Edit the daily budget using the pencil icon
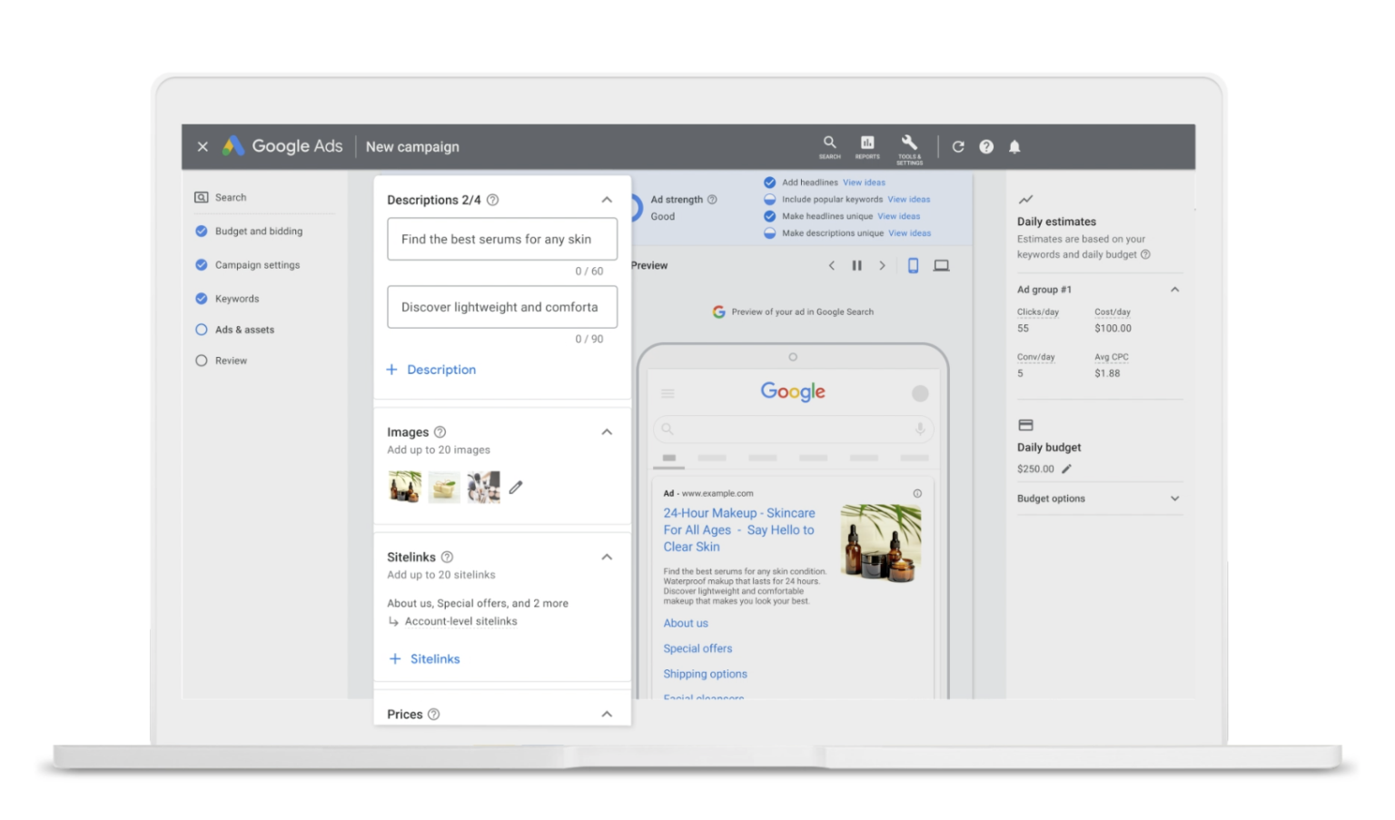 (x=1067, y=469)
